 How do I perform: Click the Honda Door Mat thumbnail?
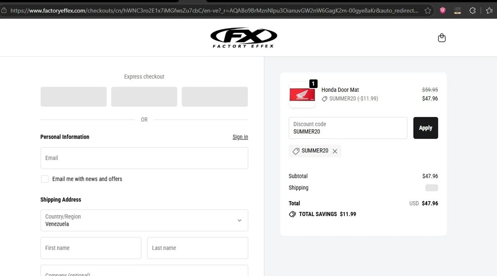click(302, 95)
